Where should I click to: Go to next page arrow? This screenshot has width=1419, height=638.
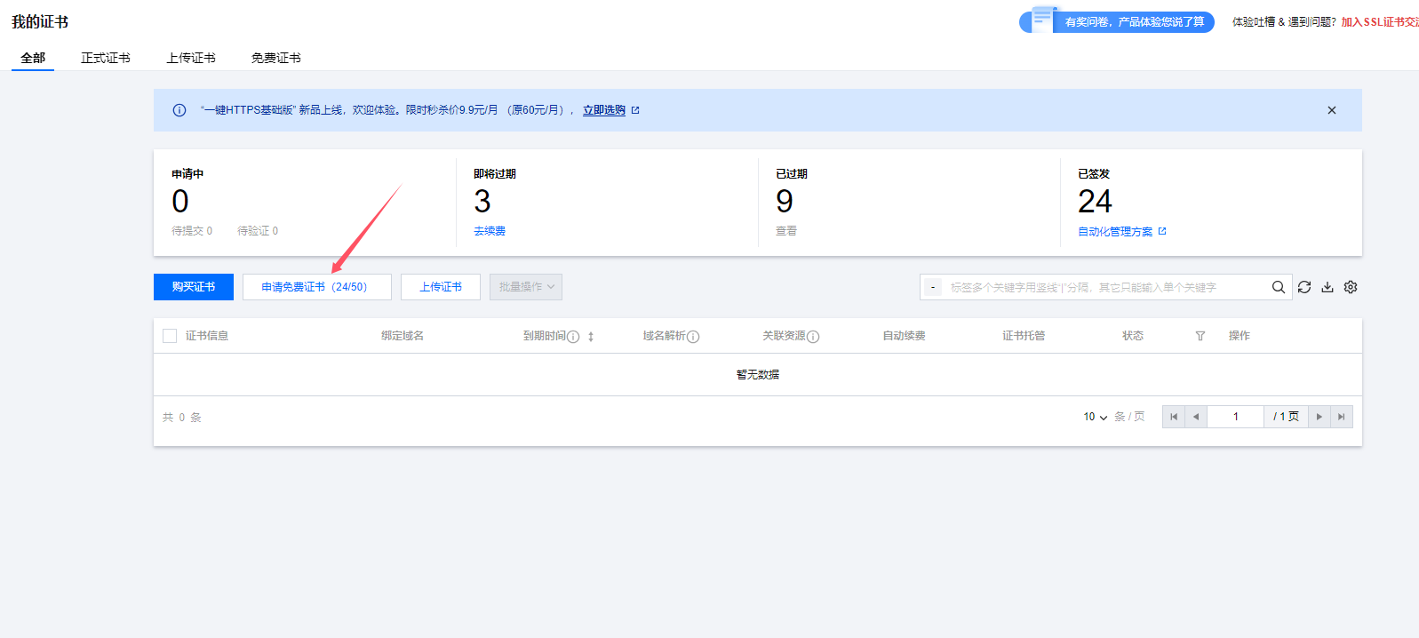(1319, 417)
